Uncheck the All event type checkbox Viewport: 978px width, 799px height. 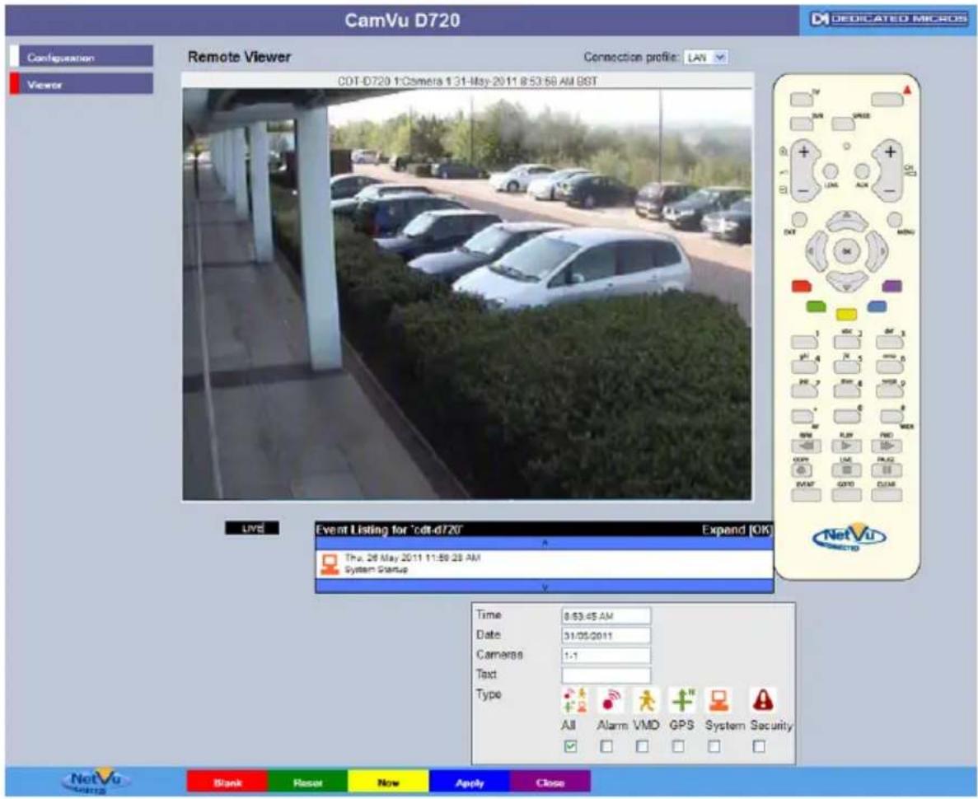(570, 746)
